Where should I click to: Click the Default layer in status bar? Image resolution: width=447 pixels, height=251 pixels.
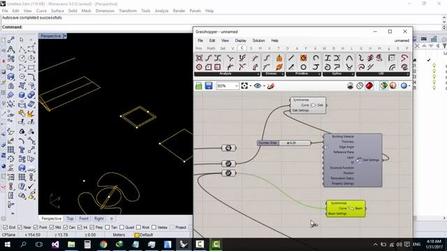click(147, 235)
